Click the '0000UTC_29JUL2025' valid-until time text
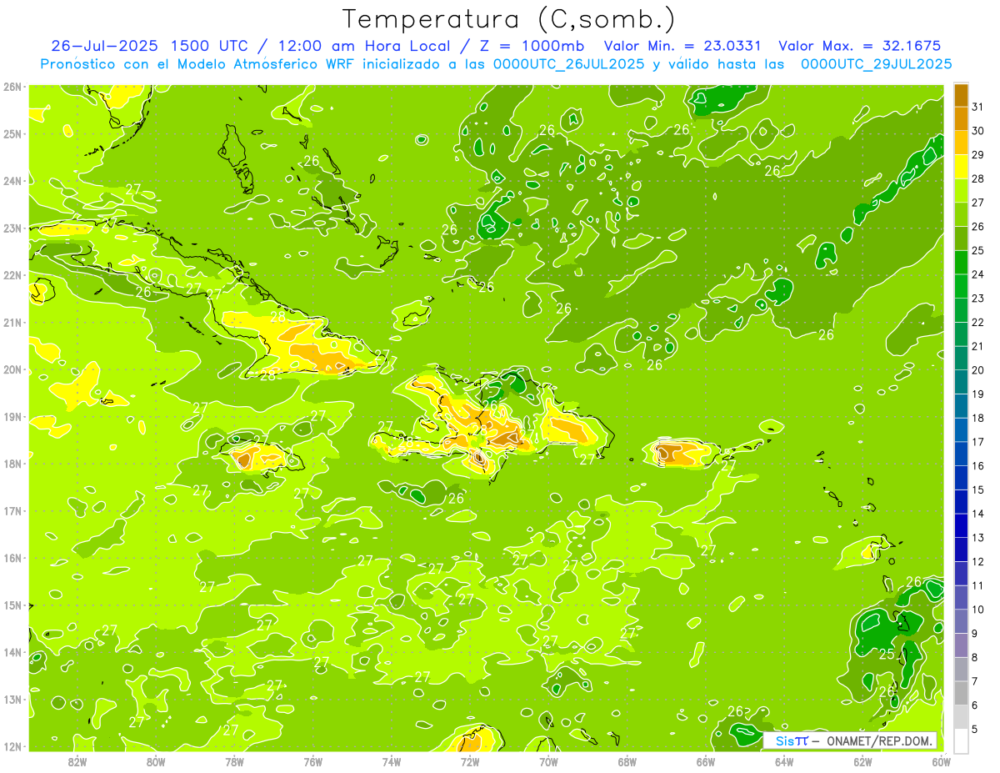Screen dimensions: 1000x773 876,63
